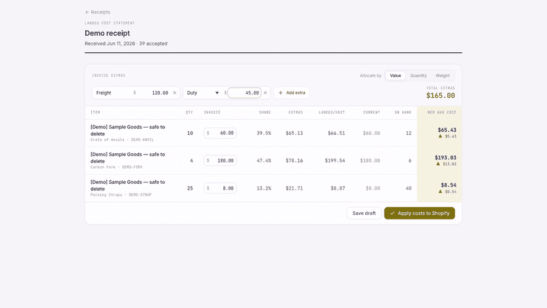Click the checkmark icon on Apply costs button
The width and height of the screenshot is (547, 308).
tap(392, 213)
